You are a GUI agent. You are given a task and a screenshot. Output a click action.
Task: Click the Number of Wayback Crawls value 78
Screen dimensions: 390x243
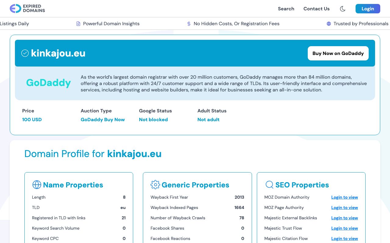pos(242,218)
